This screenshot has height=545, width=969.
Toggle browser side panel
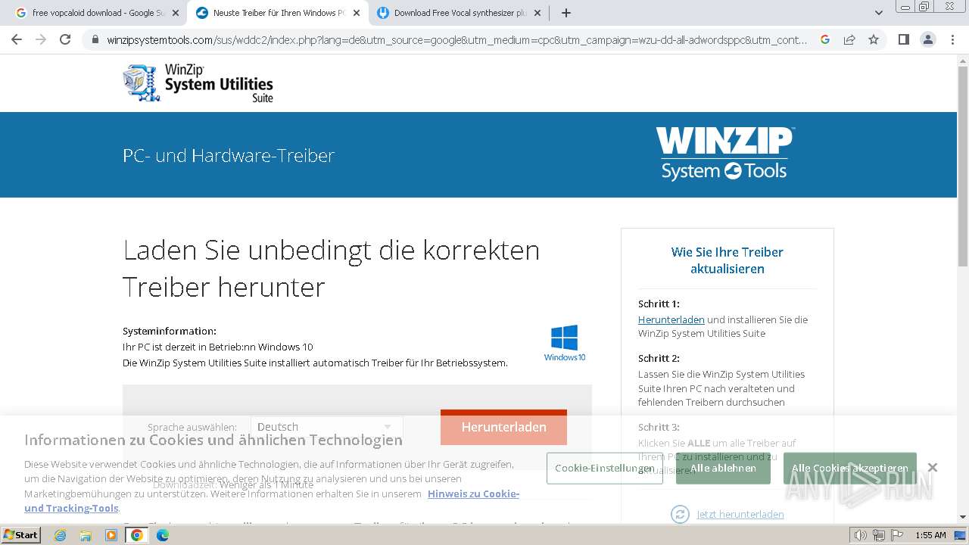[x=903, y=39]
